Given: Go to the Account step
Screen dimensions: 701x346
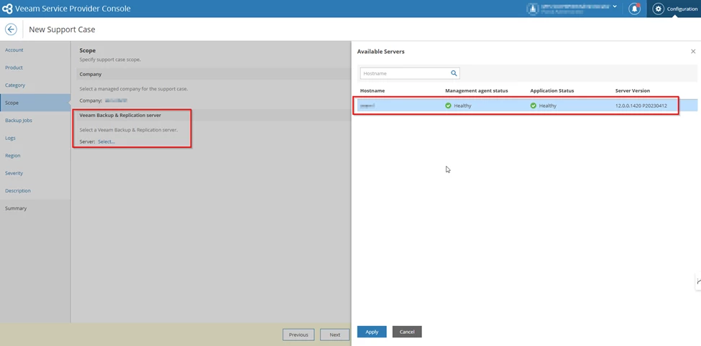Looking at the screenshot, I should (x=14, y=50).
